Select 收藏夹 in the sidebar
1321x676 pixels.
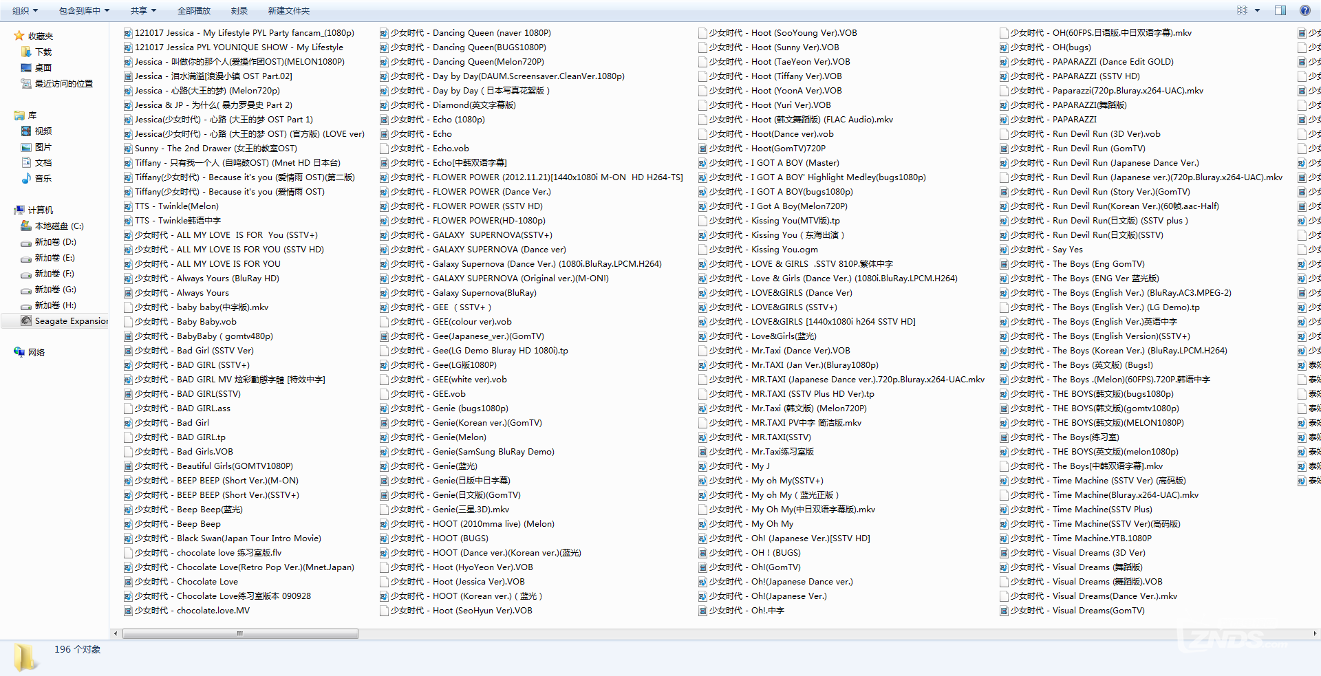pyautogui.click(x=40, y=36)
